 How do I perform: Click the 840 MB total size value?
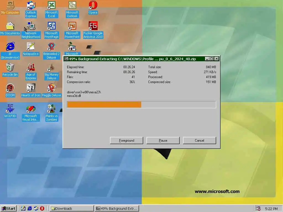[x=211, y=67]
